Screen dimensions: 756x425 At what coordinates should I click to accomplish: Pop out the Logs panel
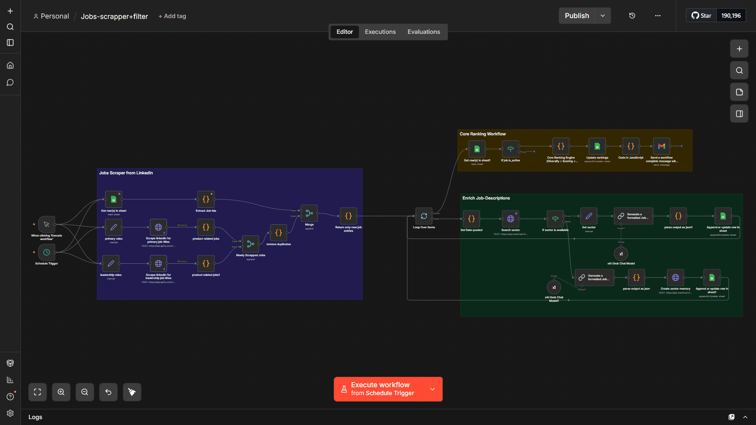point(731,417)
